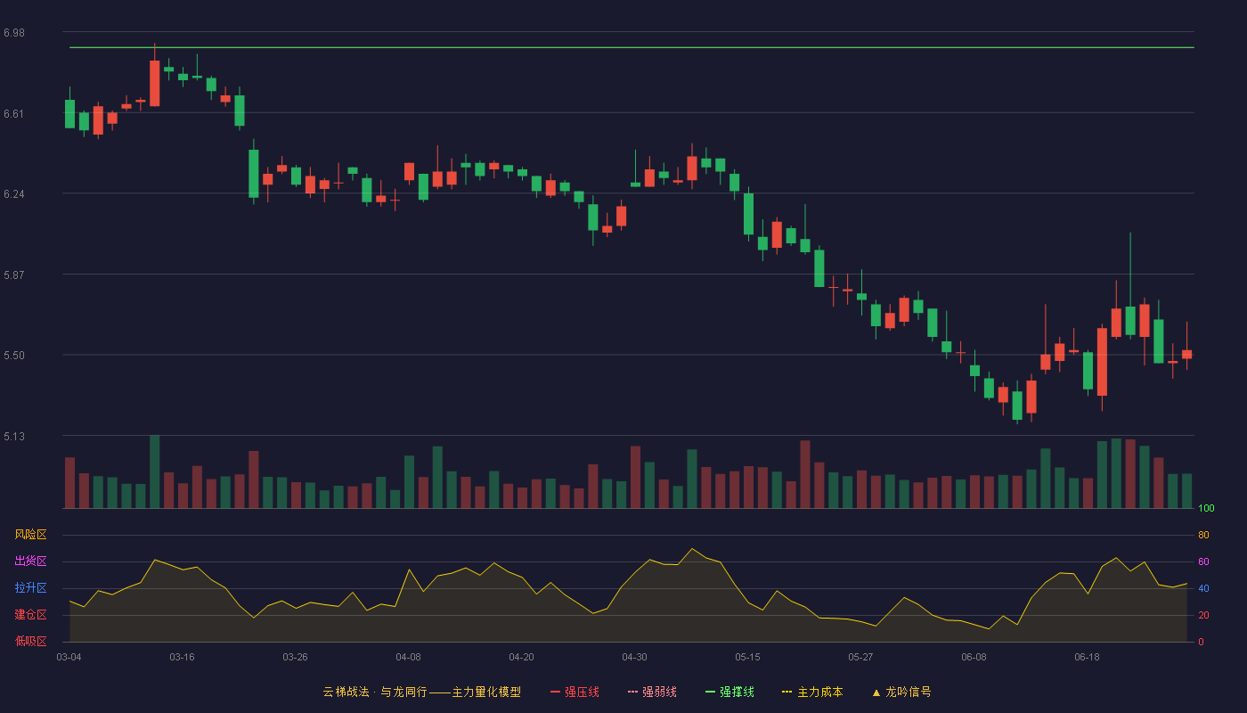Click the green horizontal resistance line atop chart
Image resolution: width=1247 pixels, height=713 pixels.
click(632, 47)
